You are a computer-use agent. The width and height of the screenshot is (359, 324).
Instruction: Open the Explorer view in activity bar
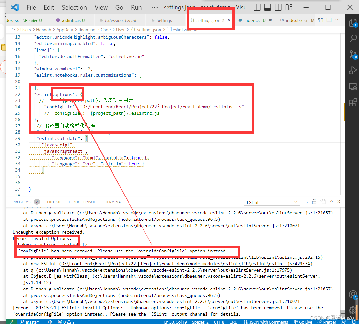pyautogui.click(x=353, y=23)
